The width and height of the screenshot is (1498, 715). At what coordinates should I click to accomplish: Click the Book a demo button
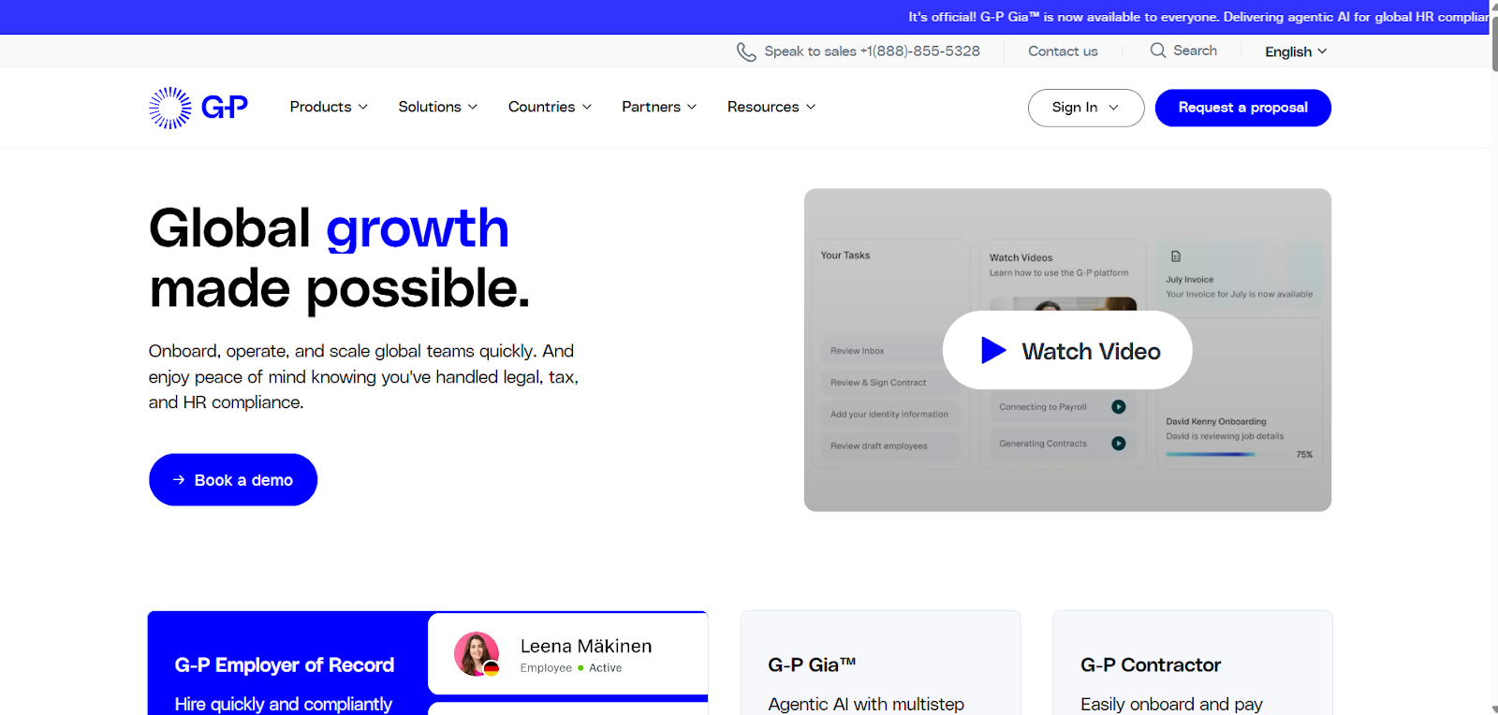pyautogui.click(x=233, y=480)
